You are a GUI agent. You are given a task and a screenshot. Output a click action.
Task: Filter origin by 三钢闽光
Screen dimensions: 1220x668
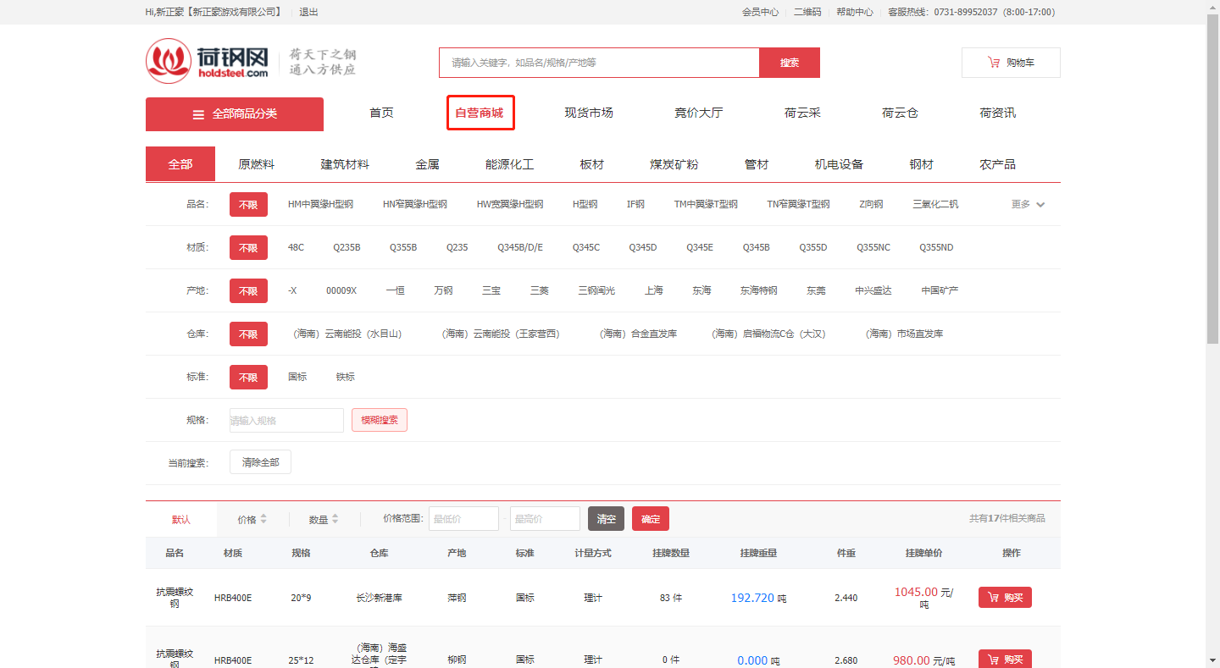click(x=596, y=290)
